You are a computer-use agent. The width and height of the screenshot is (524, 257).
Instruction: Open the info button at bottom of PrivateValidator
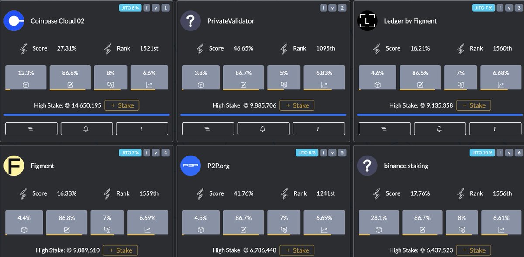click(318, 128)
